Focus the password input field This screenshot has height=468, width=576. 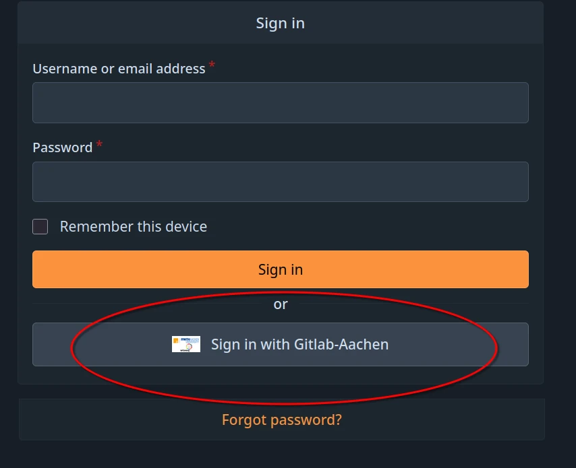pyautogui.click(x=280, y=181)
